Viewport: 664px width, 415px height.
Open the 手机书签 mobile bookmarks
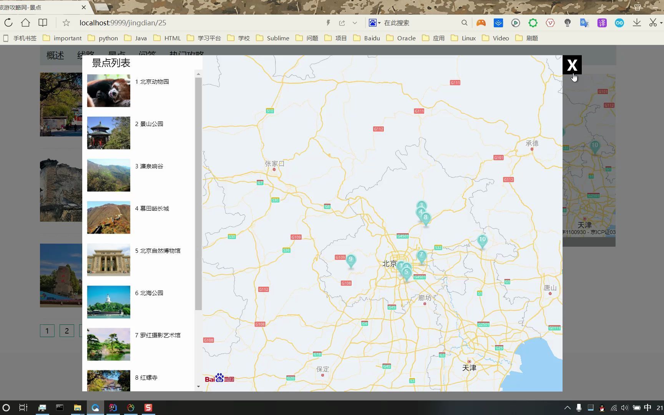[20, 38]
